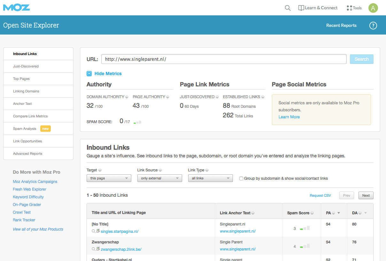
Task: Click page icon beside zwangerschap.2link.be
Action: click(98, 249)
